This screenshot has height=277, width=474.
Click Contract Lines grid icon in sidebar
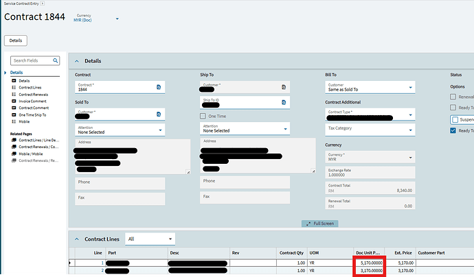coord(14,88)
